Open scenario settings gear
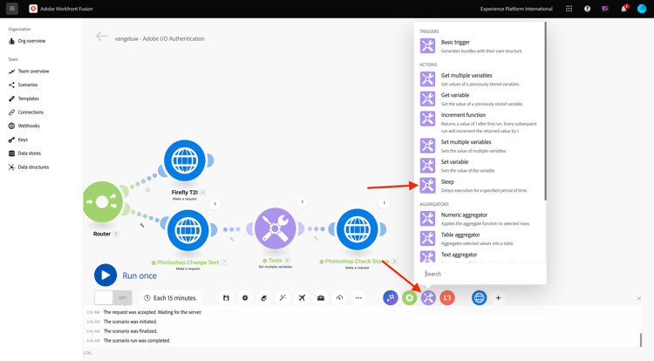This screenshot has width=654, height=361. (x=245, y=297)
